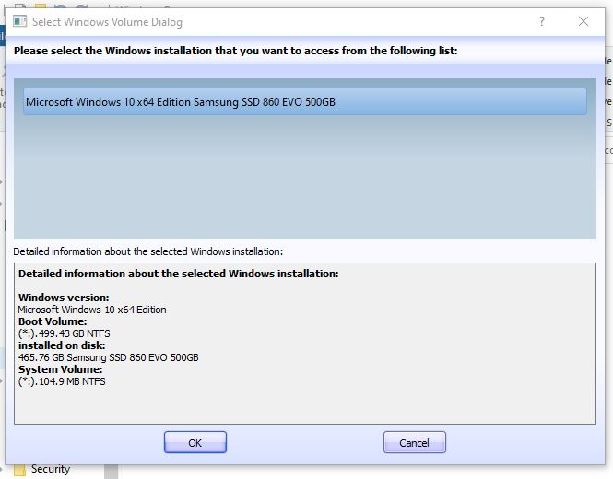Image resolution: width=613 pixels, height=479 pixels.
Task: Click the 'Please select the Windows installation' heading
Action: coord(234,51)
